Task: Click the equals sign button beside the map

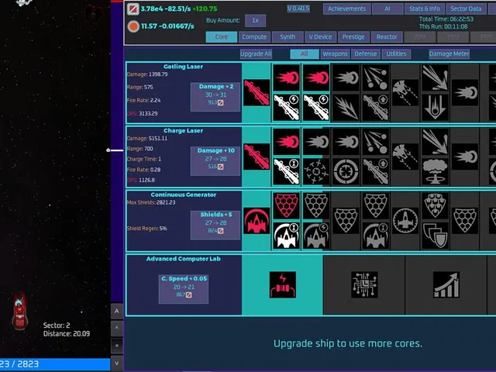Action: 117,346
